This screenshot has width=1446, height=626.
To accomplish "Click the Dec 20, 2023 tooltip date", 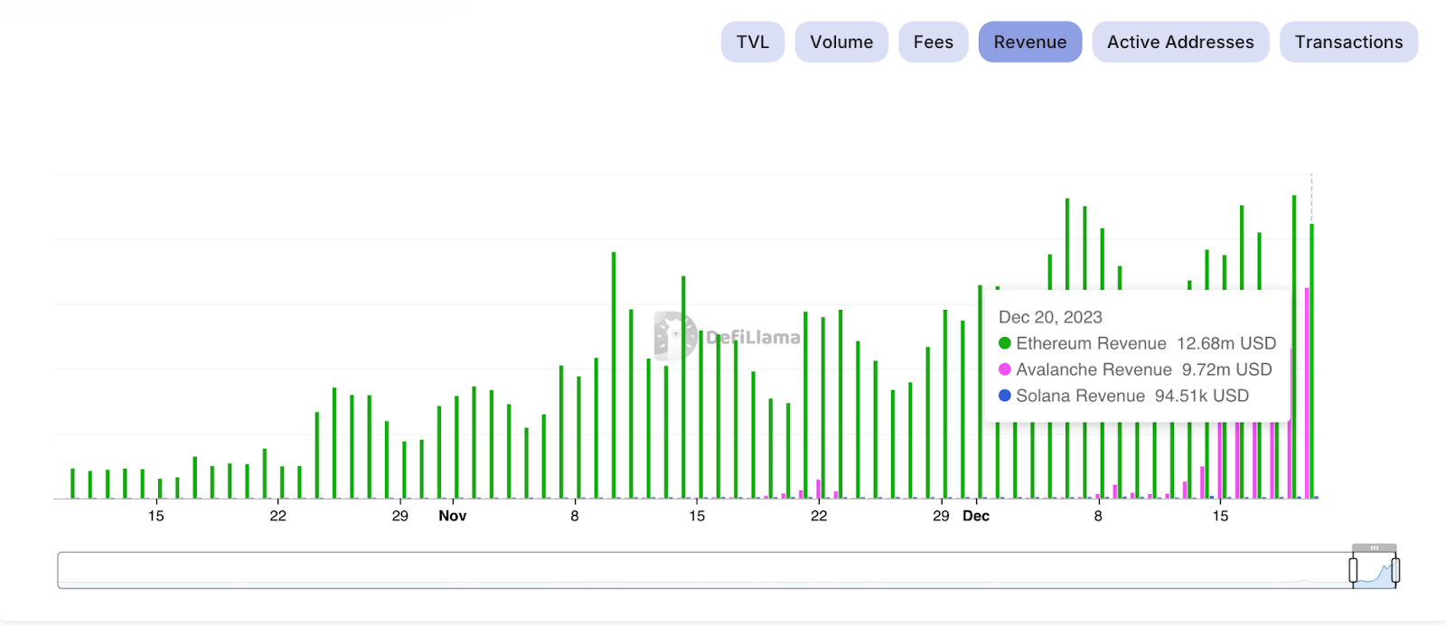I will point(1050,317).
